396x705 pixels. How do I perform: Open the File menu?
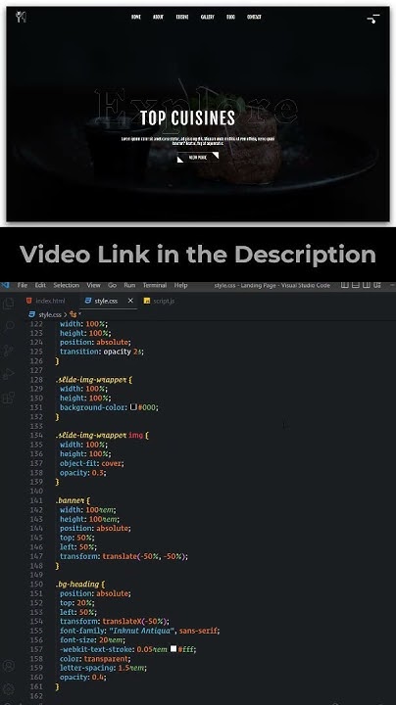[23, 285]
